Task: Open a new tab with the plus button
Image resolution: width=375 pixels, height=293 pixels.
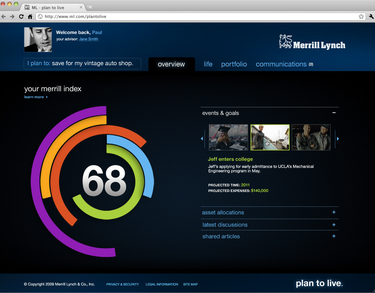Action: [x=90, y=8]
